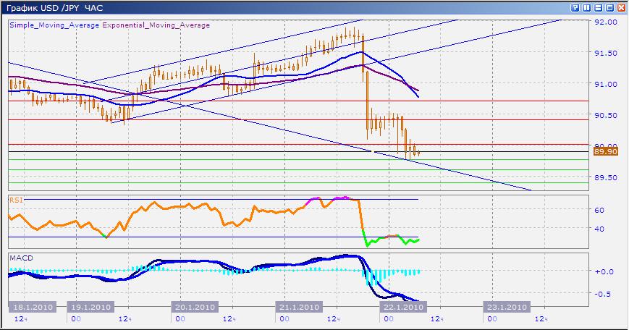Click the MACD scale value -0.5
This screenshot has height=330, width=629.
[603, 294]
